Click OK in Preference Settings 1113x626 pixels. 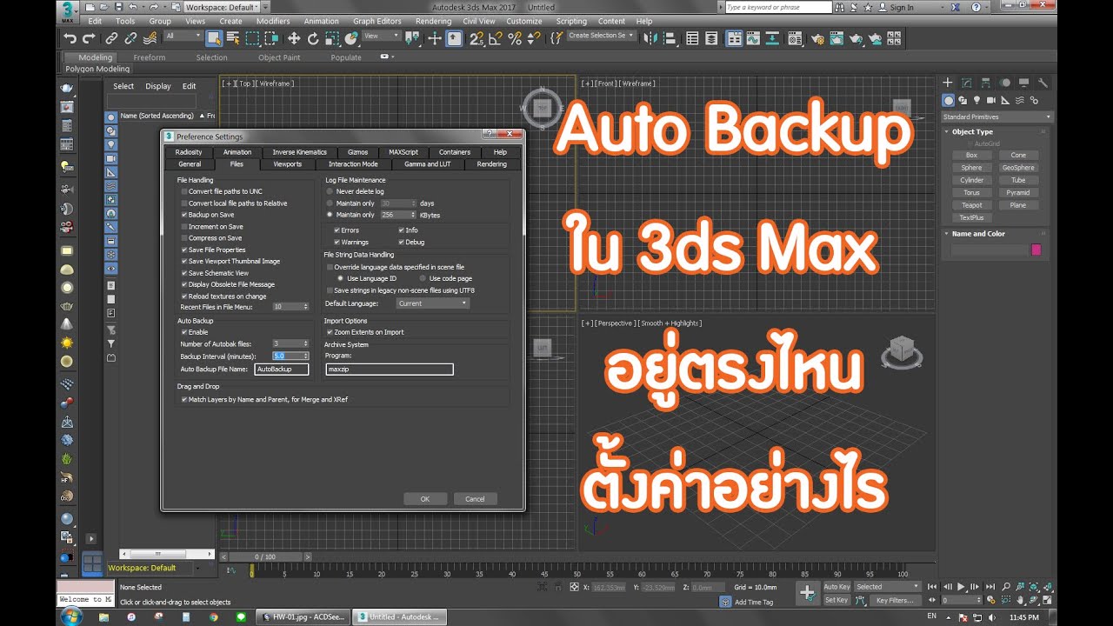pyautogui.click(x=425, y=499)
